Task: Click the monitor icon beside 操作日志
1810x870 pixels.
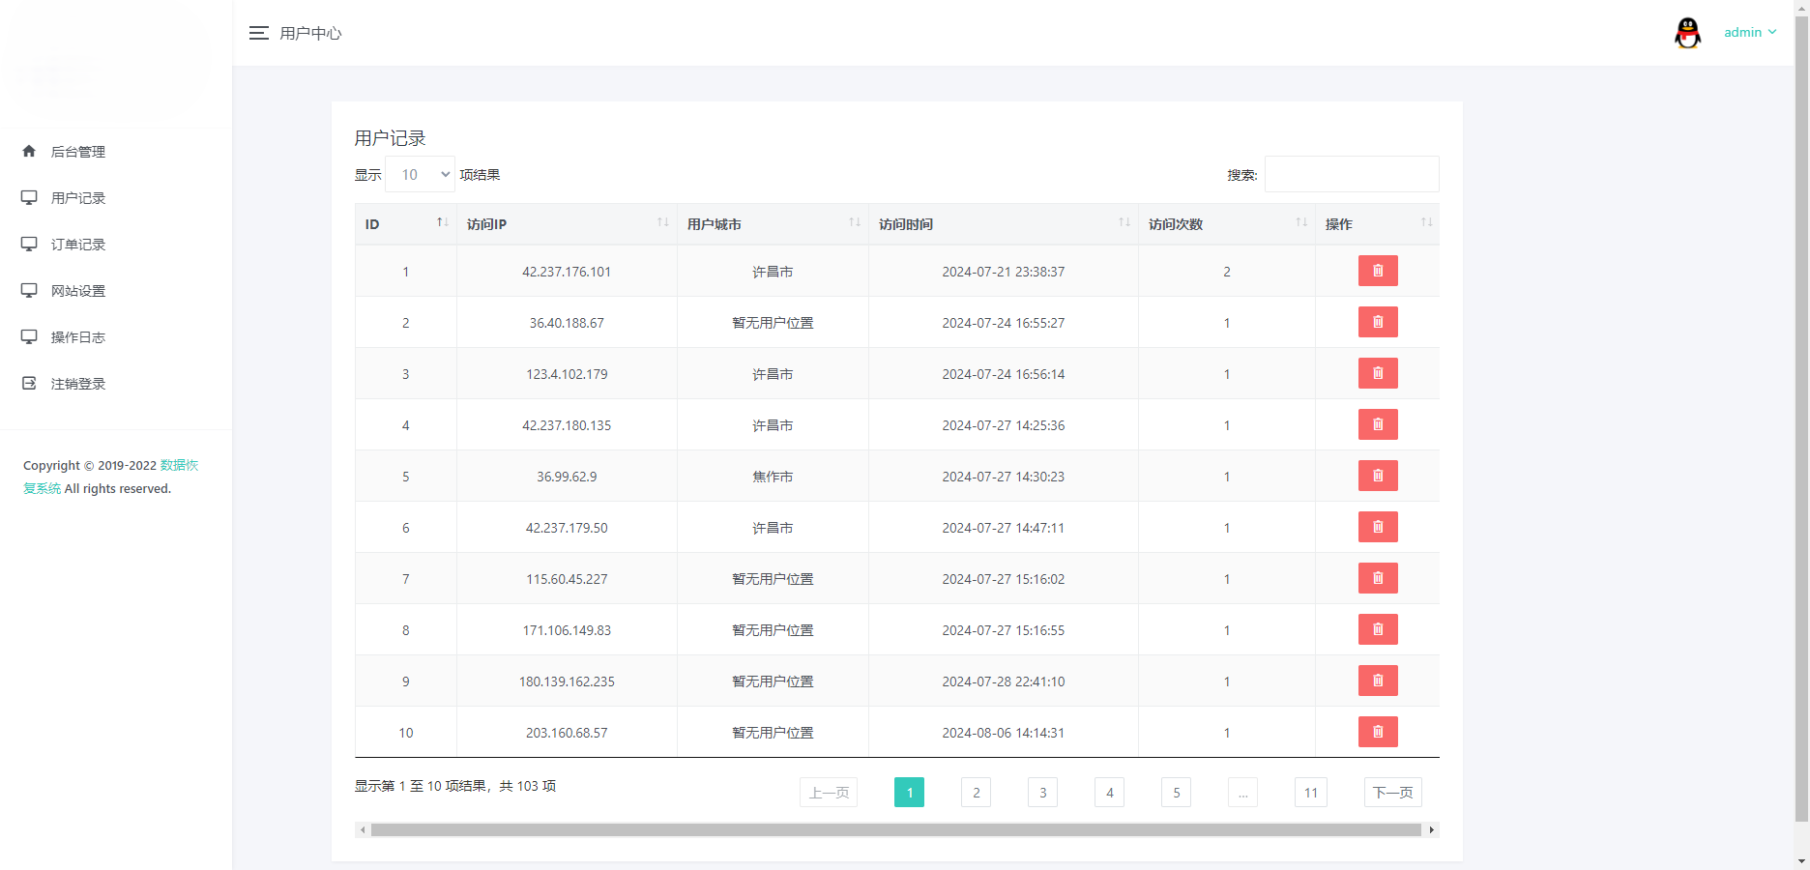Action: (x=29, y=336)
